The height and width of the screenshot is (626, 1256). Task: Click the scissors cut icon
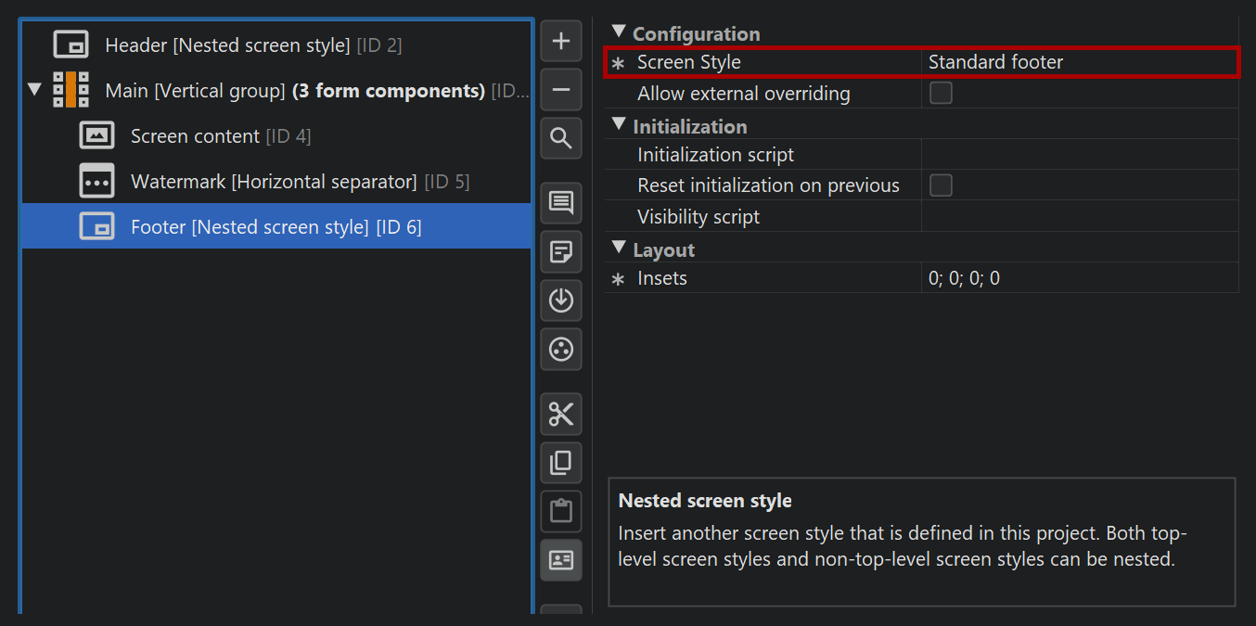[561, 414]
